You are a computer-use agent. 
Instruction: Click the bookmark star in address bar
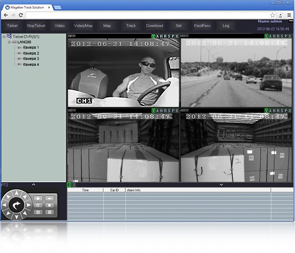click(x=273, y=15)
